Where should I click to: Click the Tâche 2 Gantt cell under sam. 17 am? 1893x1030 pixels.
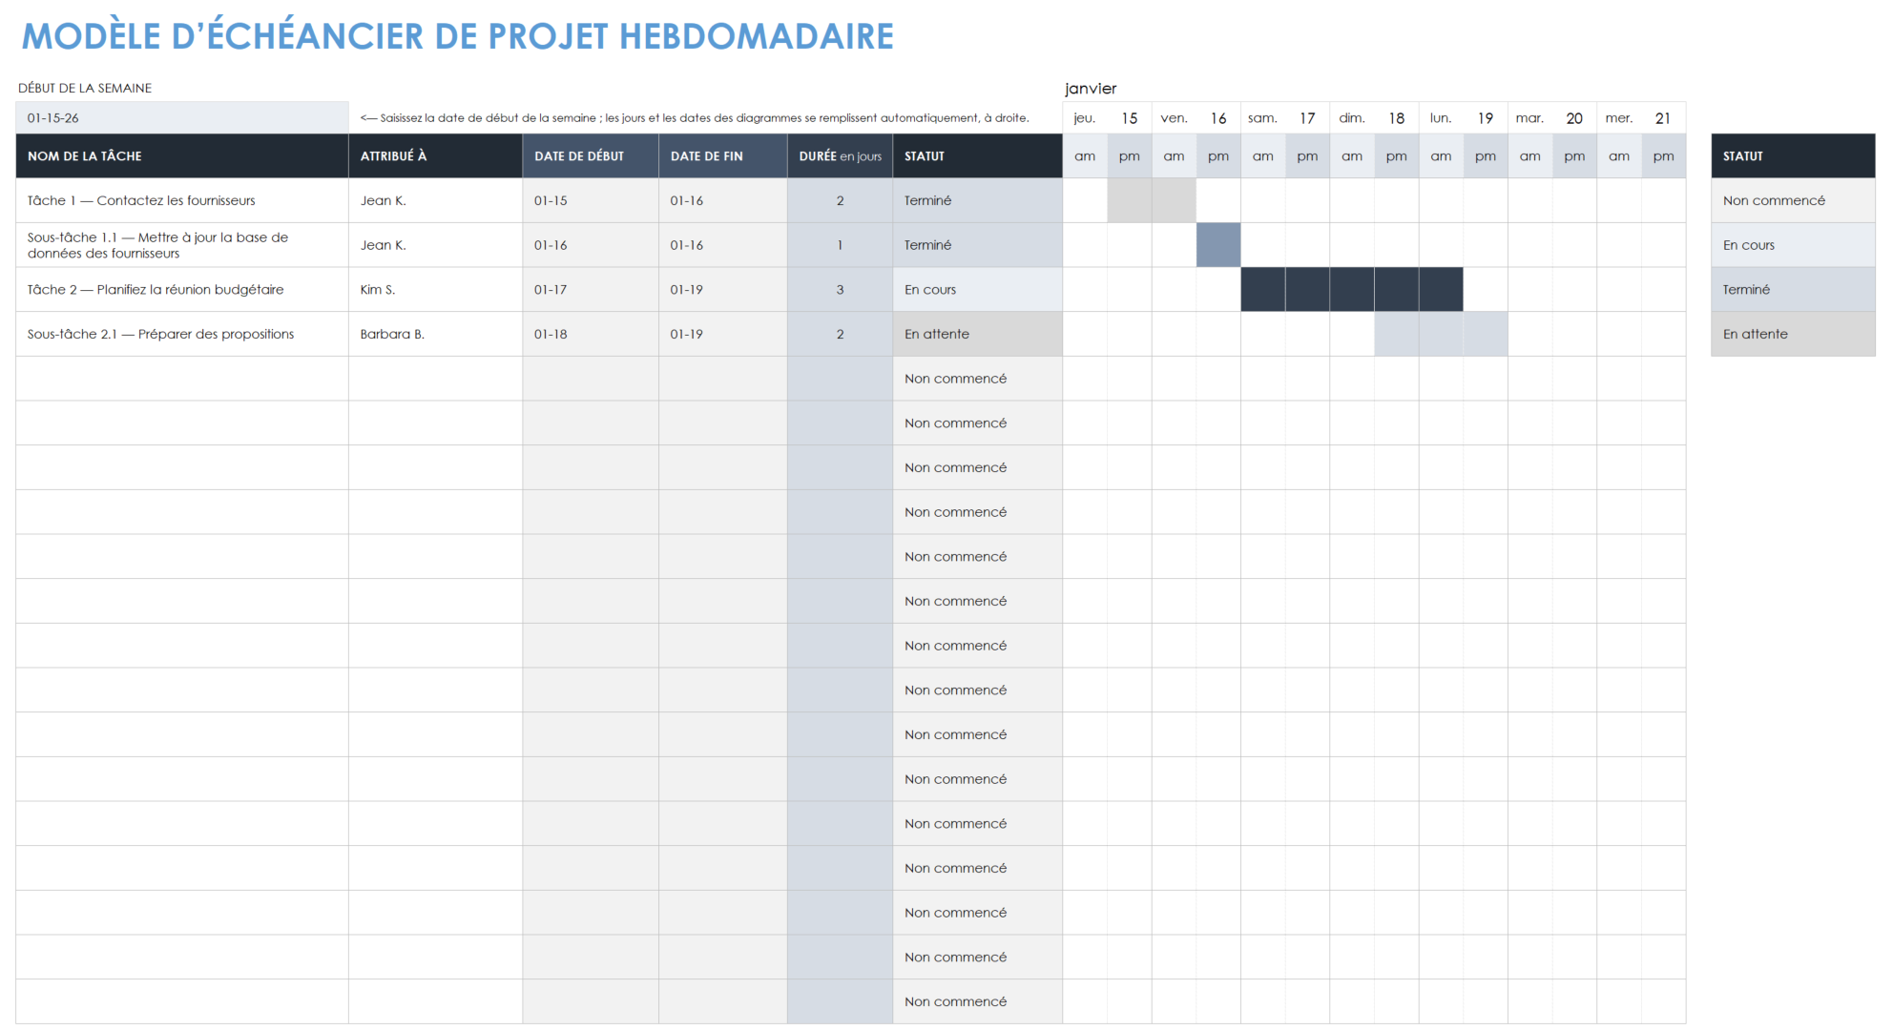pyautogui.click(x=1263, y=290)
